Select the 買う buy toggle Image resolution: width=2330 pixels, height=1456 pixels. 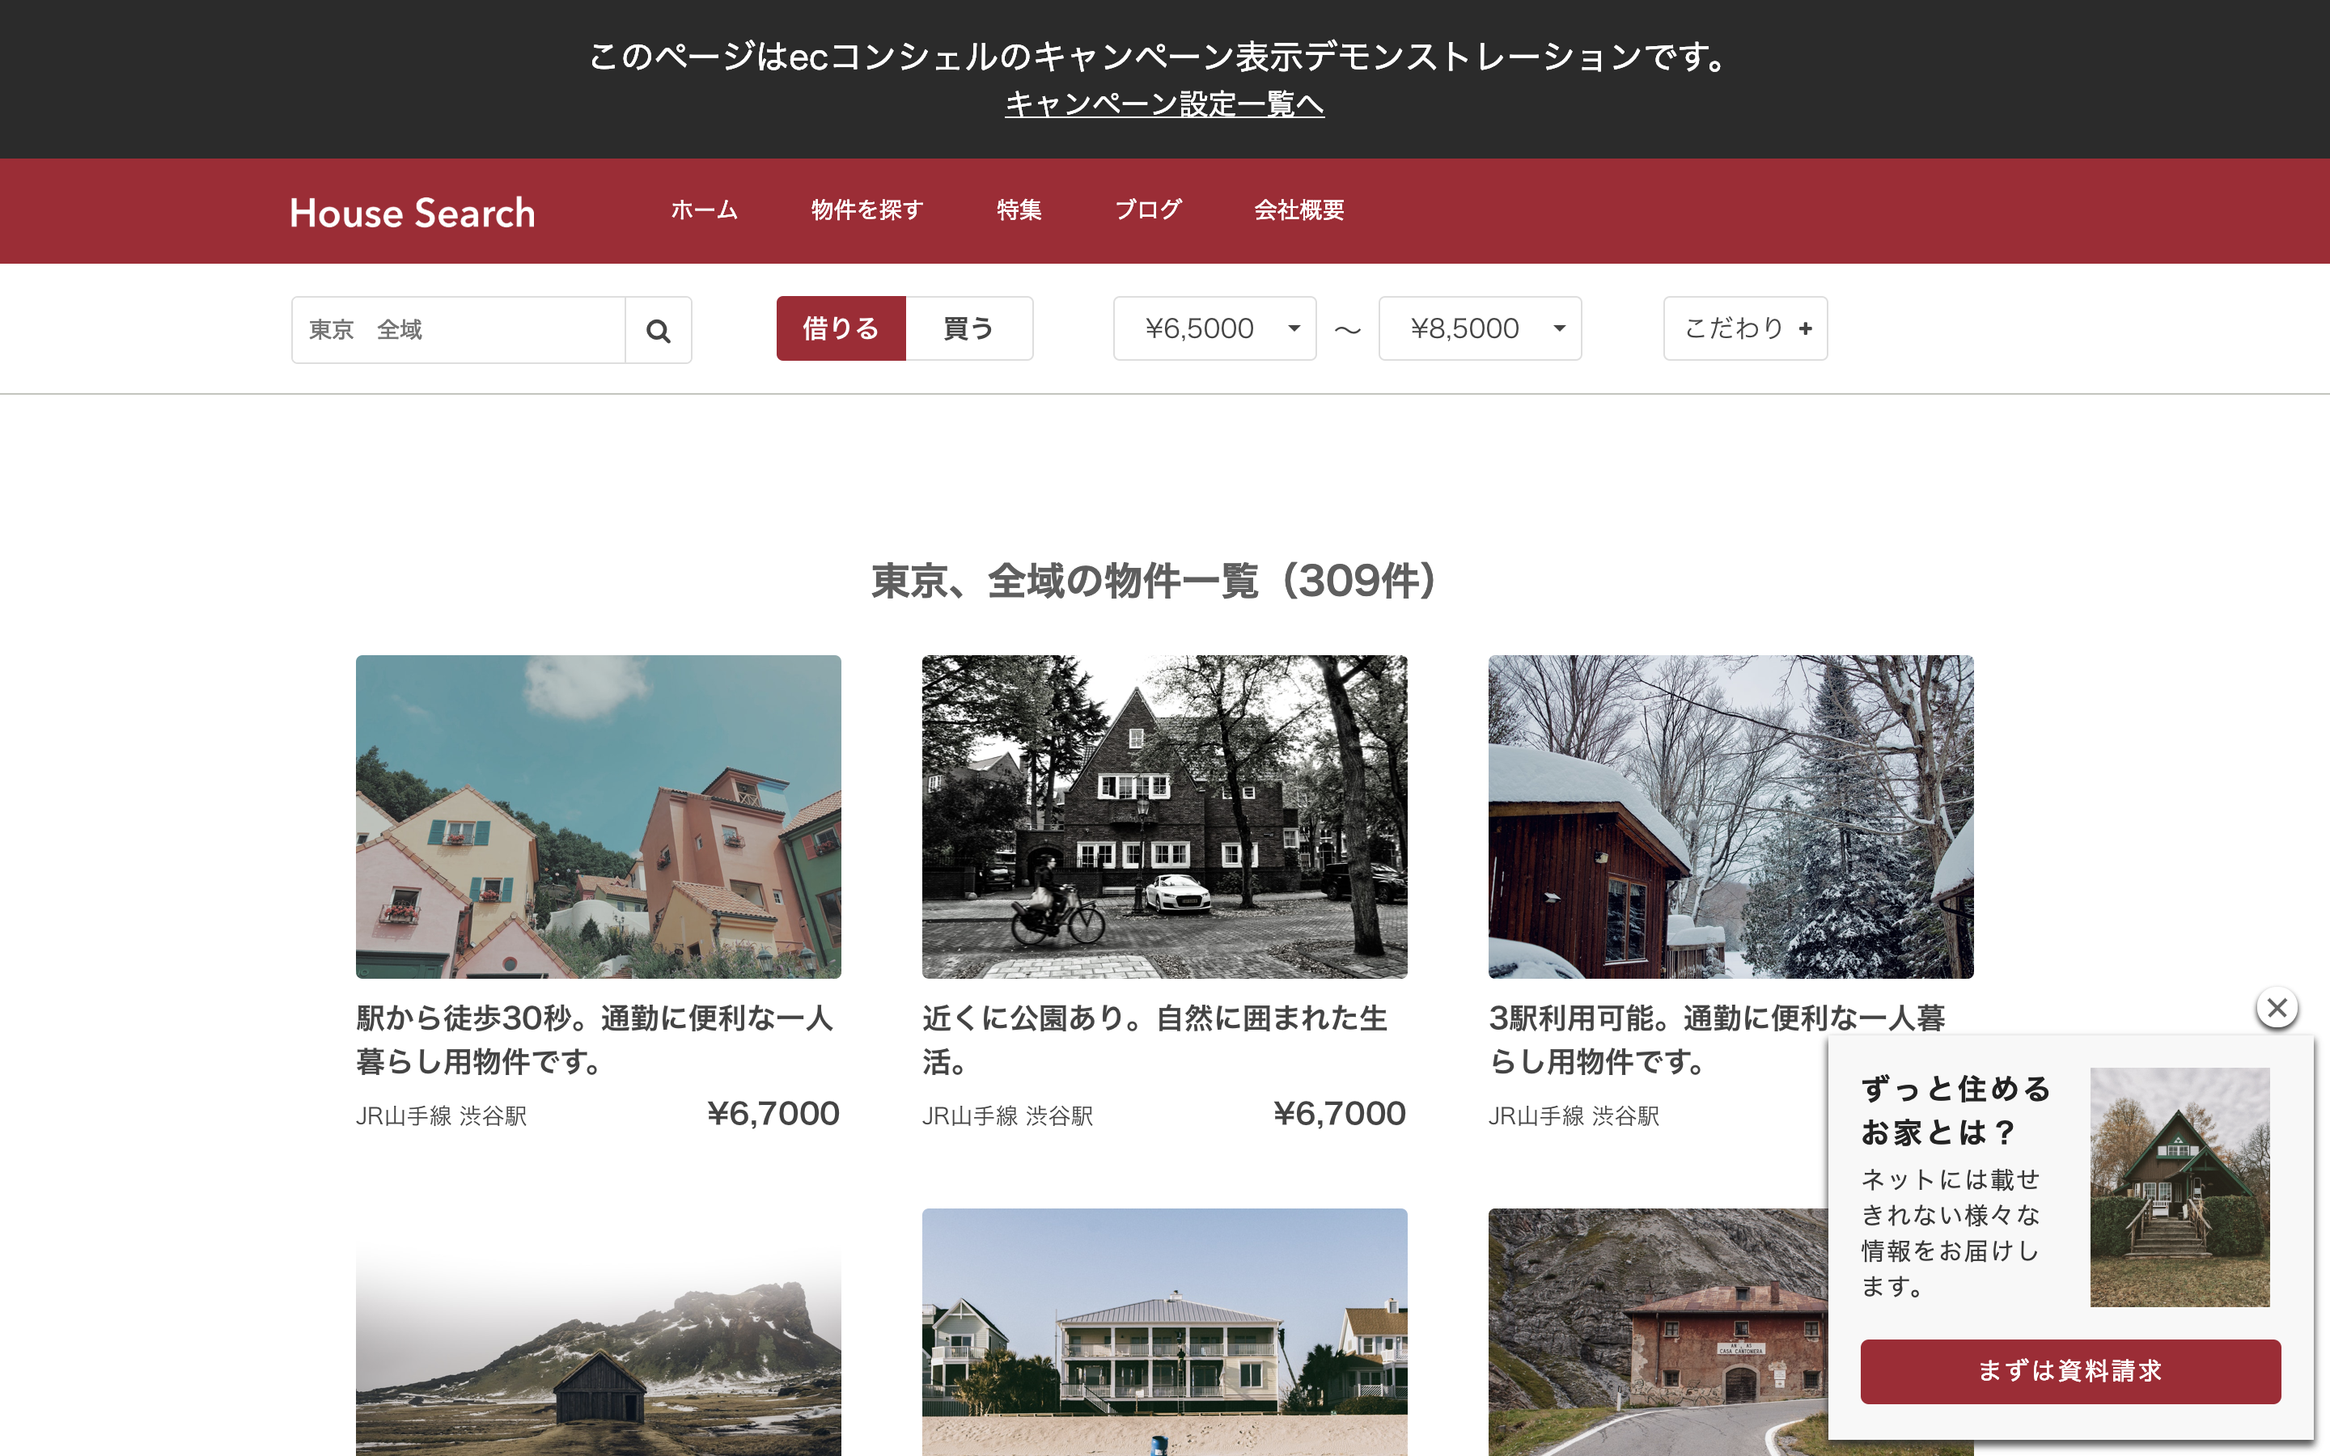[968, 328]
